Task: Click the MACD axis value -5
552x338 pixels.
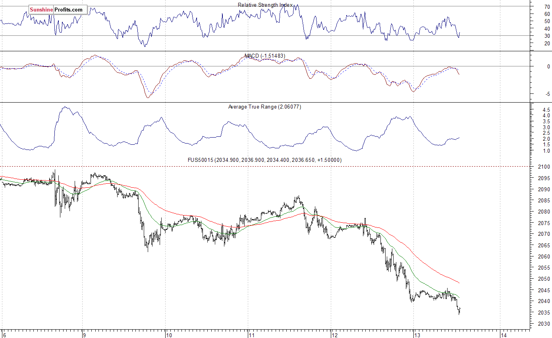Action: pyautogui.click(x=548, y=94)
